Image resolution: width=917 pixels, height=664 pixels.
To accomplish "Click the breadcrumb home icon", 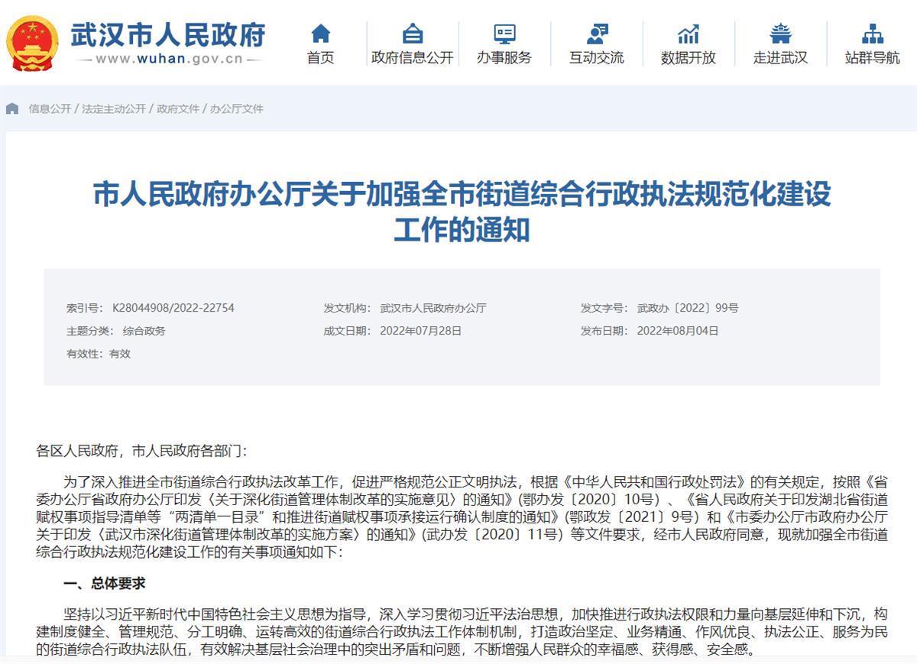I will coord(12,109).
